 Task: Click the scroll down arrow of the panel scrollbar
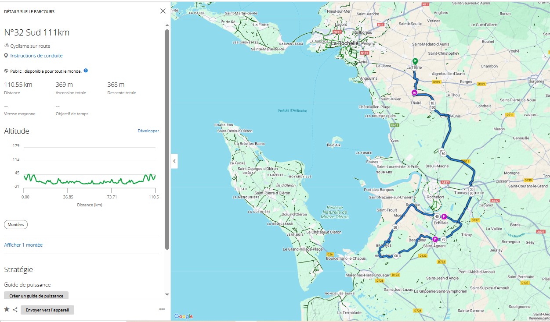(x=167, y=294)
